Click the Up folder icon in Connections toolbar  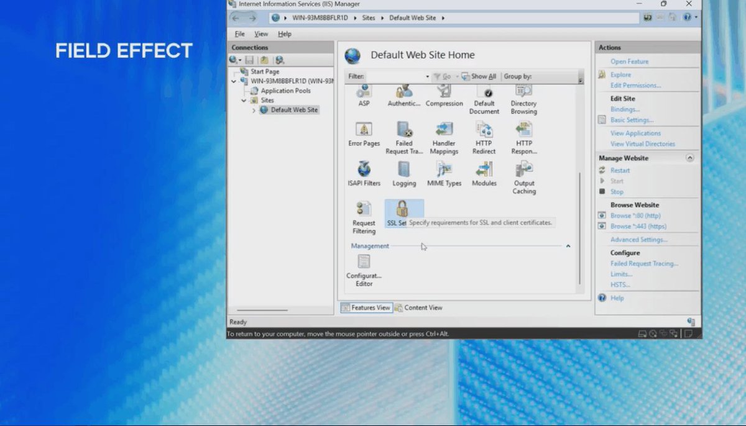click(x=264, y=60)
